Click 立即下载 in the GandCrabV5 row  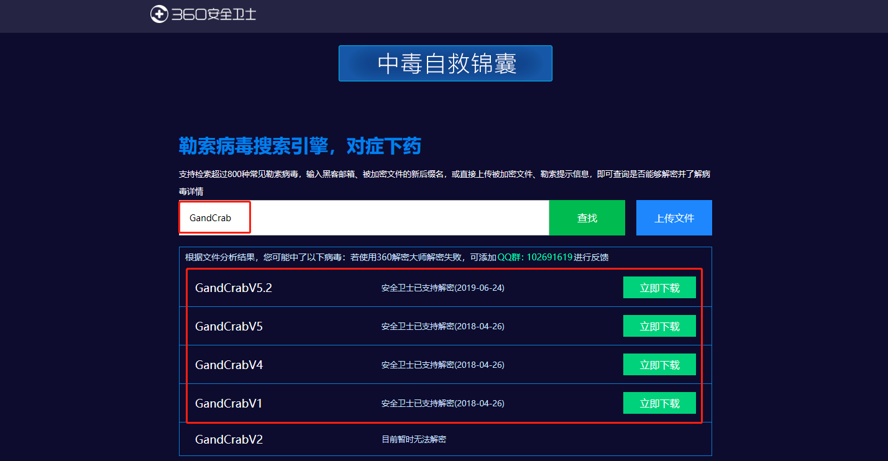659,327
